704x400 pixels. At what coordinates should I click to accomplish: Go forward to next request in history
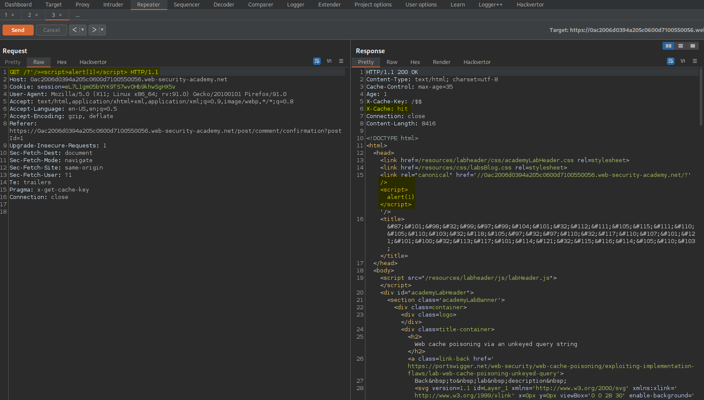pyautogui.click(x=94, y=30)
